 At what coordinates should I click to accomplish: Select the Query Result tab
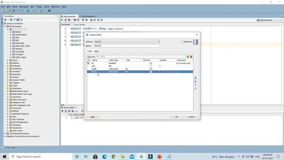coord(69,108)
